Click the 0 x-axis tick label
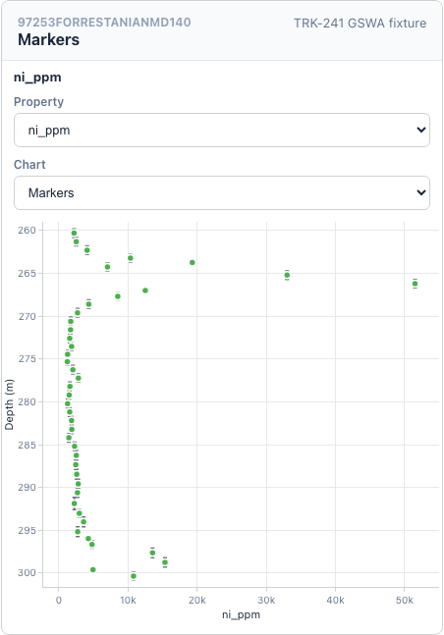Viewport: 444px width, 635px height. tap(59, 601)
